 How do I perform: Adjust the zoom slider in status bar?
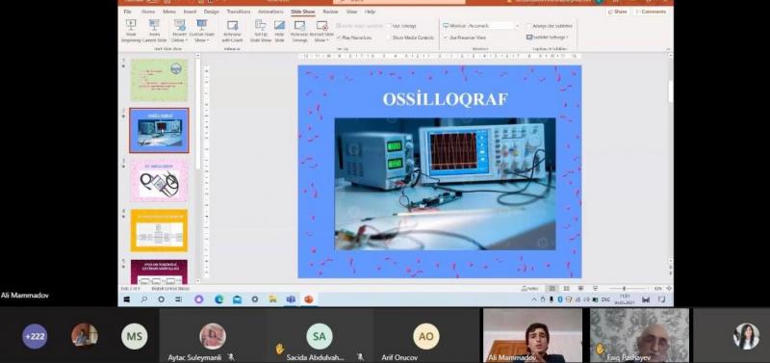624,288
